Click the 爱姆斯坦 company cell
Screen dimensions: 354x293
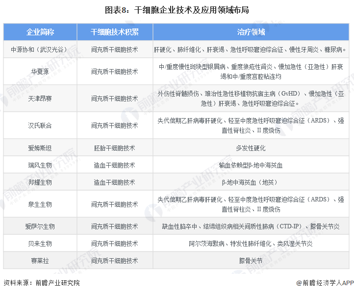[x=40, y=148]
